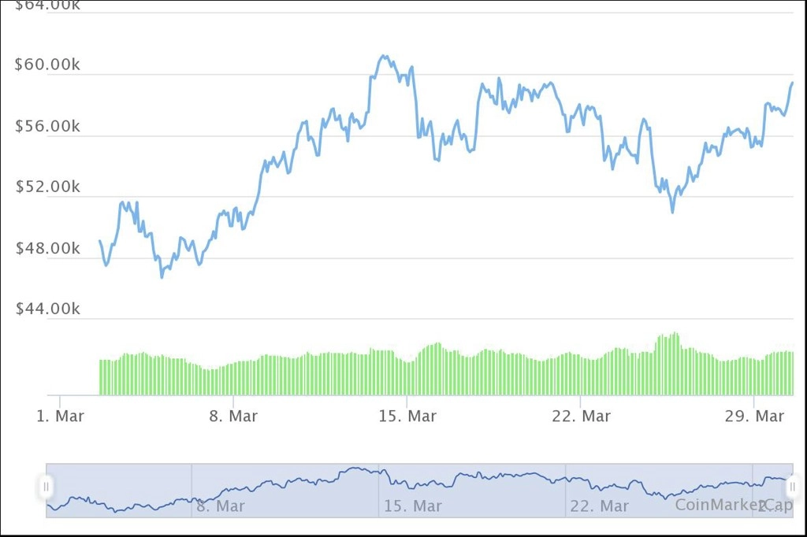Click the right navigator range handle
The image size is (807, 537).
(x=793, y=487)
